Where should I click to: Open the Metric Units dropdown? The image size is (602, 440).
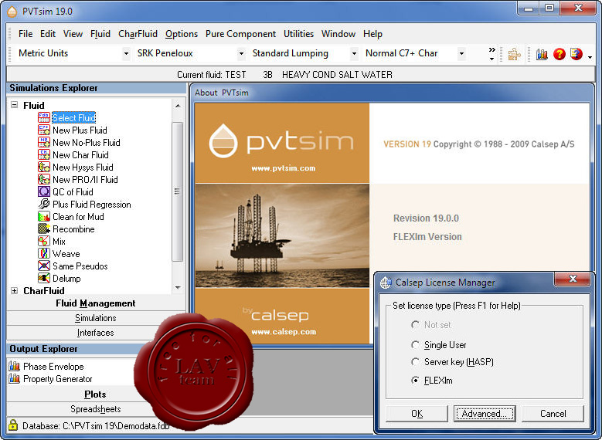pos(126,54)
